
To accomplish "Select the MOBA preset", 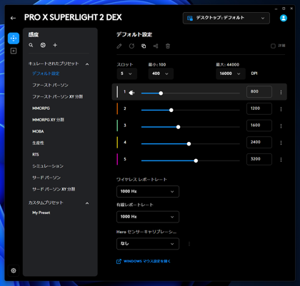I will 38,131.
